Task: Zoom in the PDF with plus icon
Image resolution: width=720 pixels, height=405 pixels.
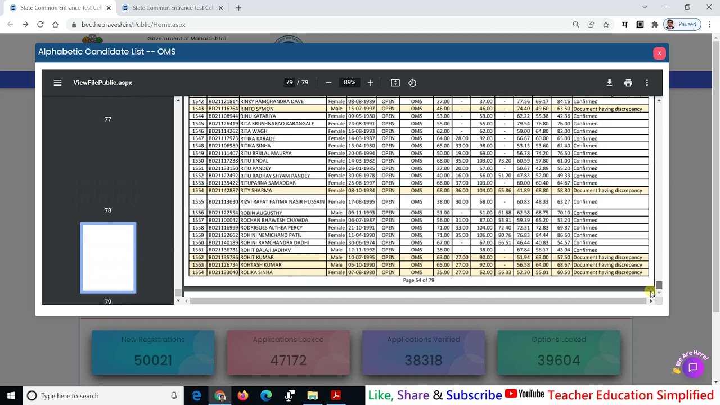Action: [x=370, y=83]
